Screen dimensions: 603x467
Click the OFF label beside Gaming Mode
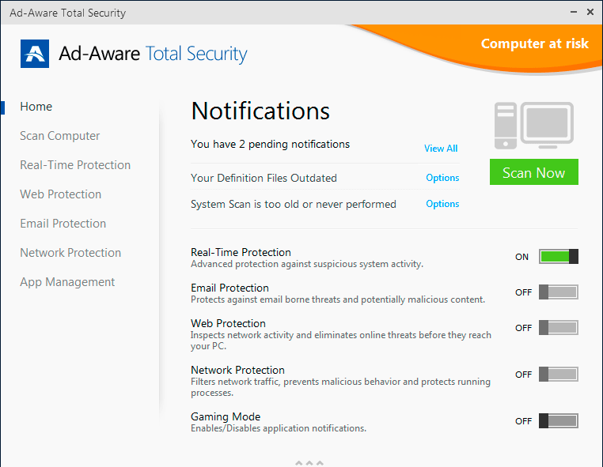523,421
